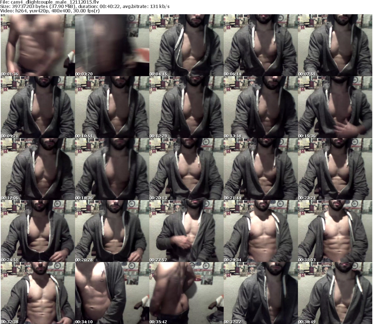Select the 00:20:13 frame
The height and width of the screenshot is (324, 373).
point(186,169)
